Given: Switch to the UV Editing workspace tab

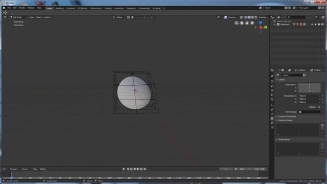Looking at the screenshot, I should [x=82, y=8].
